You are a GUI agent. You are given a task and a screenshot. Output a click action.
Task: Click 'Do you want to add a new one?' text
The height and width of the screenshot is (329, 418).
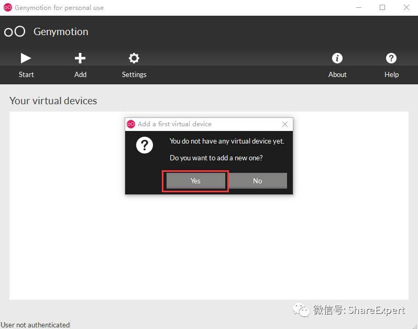[216, 158]
